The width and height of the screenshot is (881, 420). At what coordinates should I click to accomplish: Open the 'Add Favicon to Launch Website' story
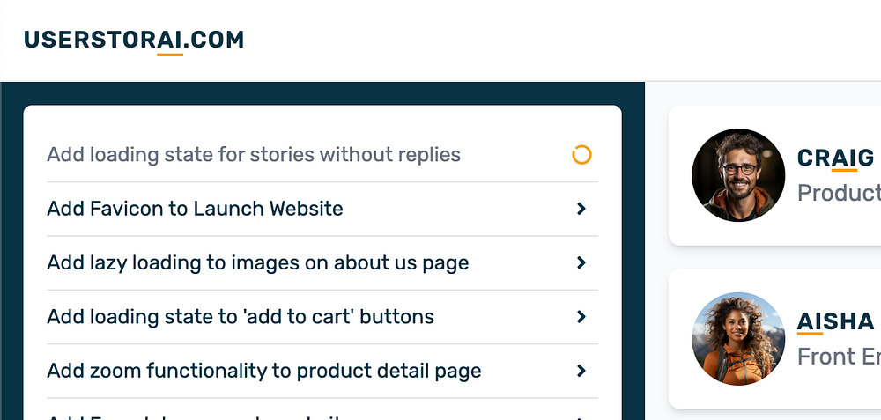pyautogui.click(x=195, y=209)
